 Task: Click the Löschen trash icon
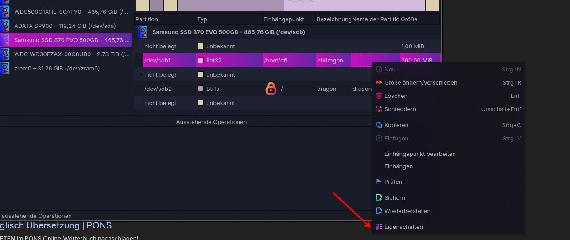coord(379,96)
